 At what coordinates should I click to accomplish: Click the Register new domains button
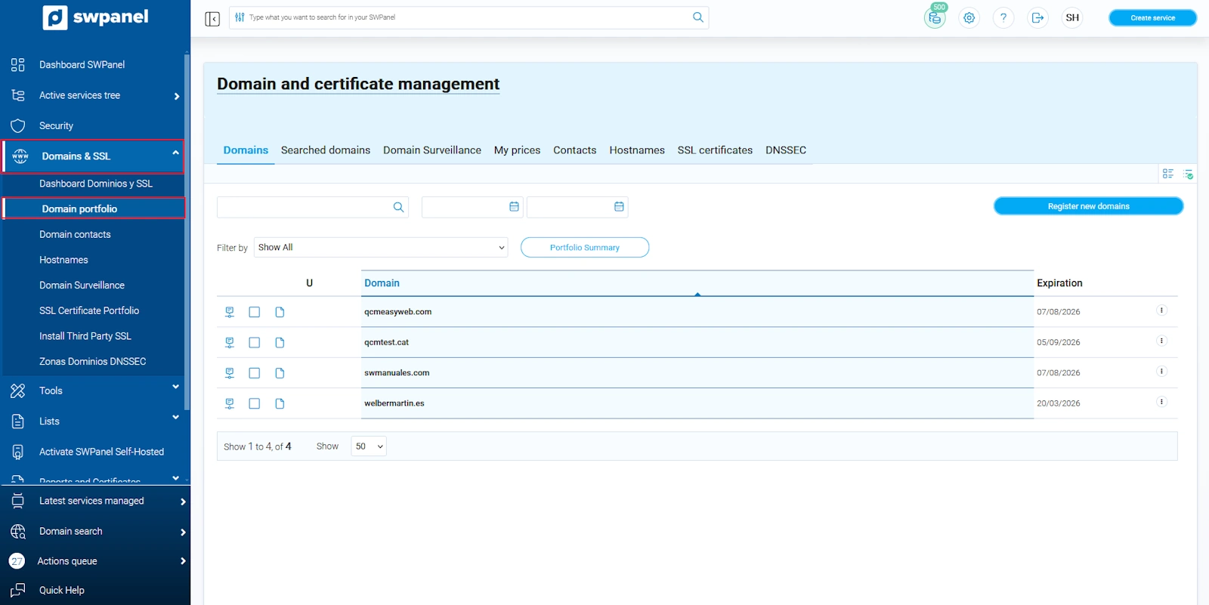click(x=1088, y=206)
